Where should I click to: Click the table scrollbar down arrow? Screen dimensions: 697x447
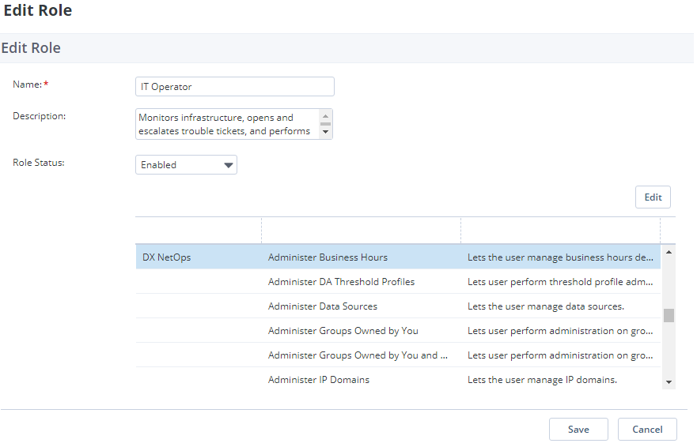coord(669,382)
